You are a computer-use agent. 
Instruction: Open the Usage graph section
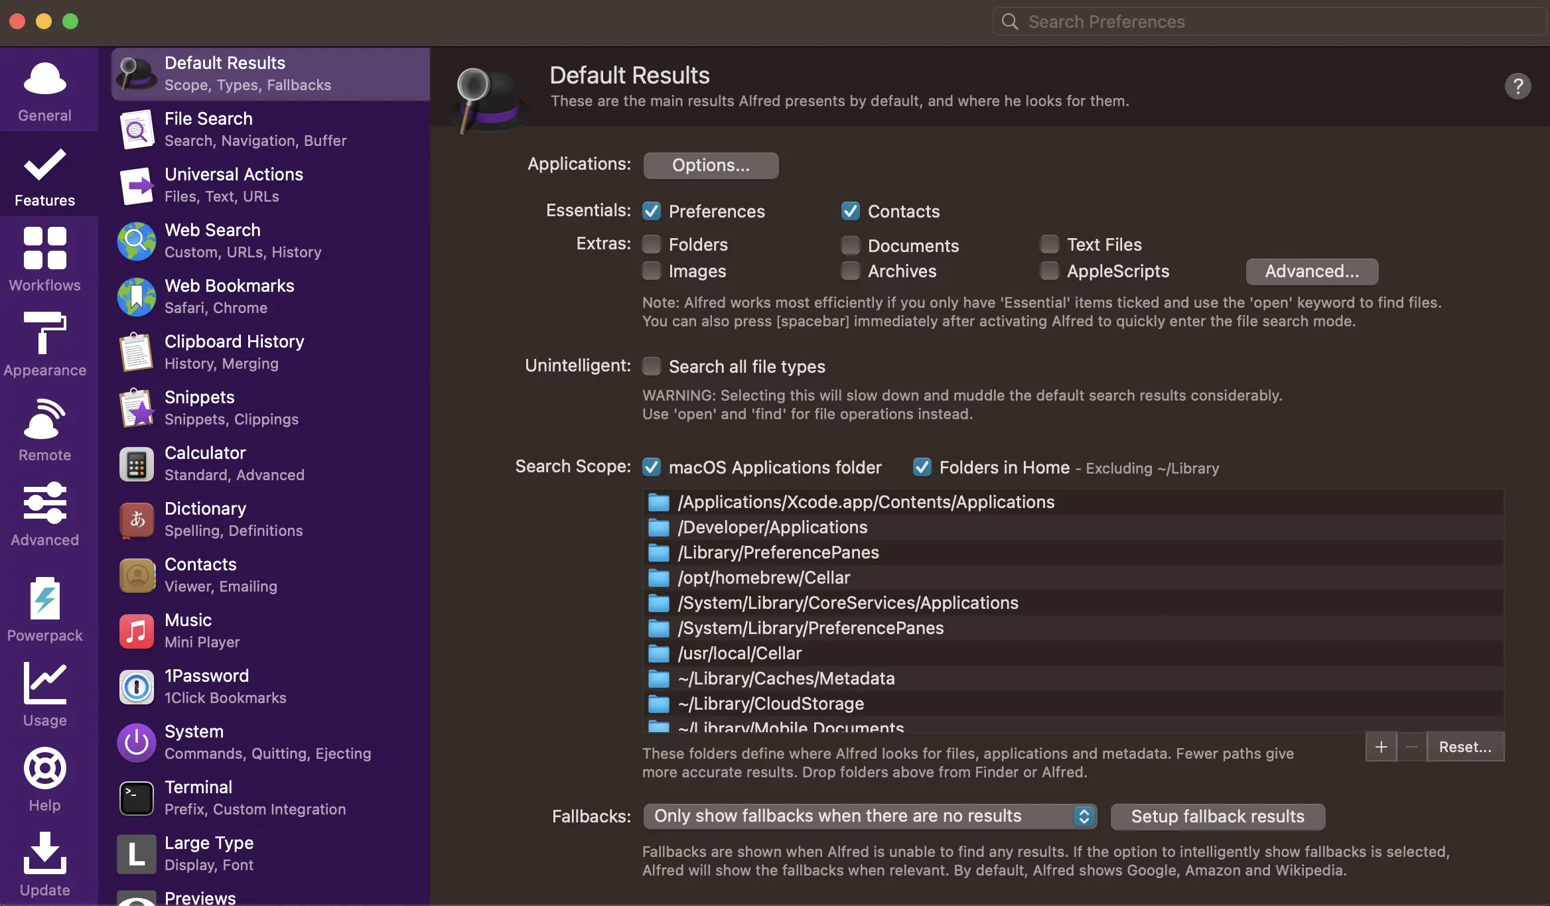pos(44,694)
